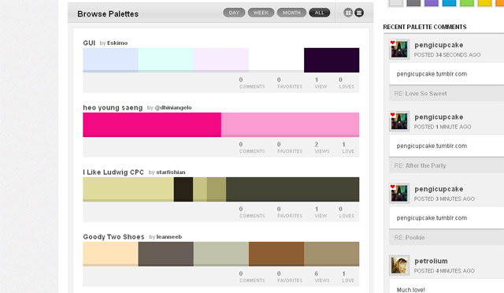This screenshot has width=504, height=293.
Task: Click the dark purple swatch in GUI
Action: pyautogui.click(x=332, y=60)
